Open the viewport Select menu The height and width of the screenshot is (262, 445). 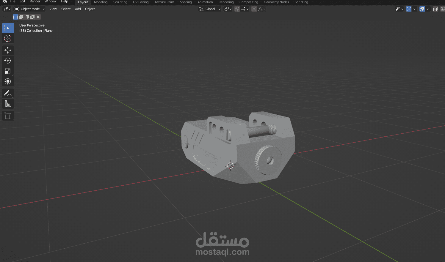(66, 9)
